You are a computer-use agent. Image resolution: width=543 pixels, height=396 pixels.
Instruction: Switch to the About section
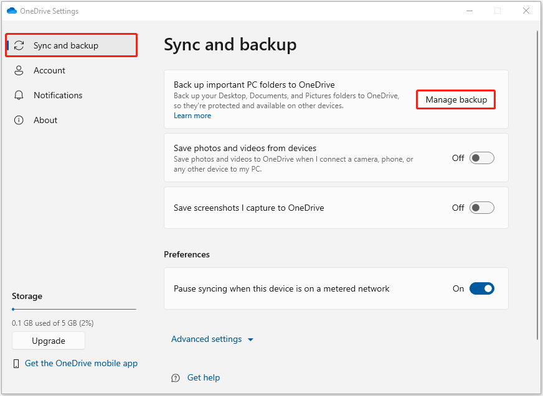72,120
